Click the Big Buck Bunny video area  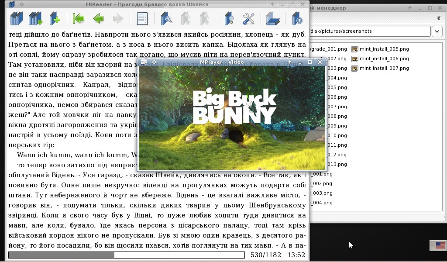point(232,118)
